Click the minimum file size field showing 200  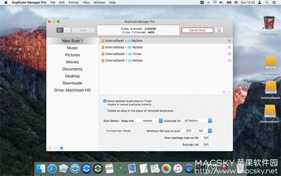point(189,131)
